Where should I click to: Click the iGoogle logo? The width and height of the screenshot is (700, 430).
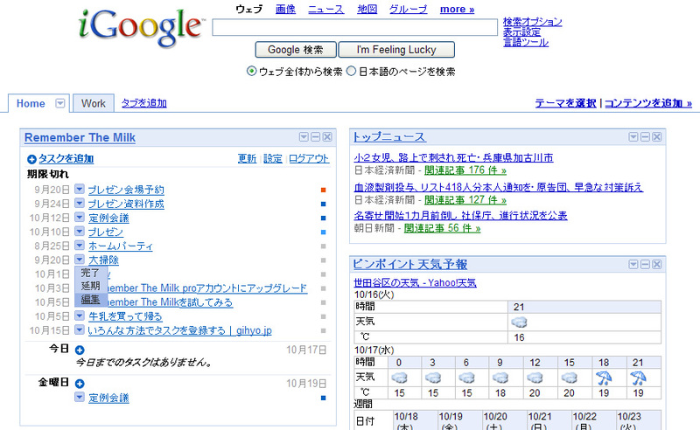point(141,28)
